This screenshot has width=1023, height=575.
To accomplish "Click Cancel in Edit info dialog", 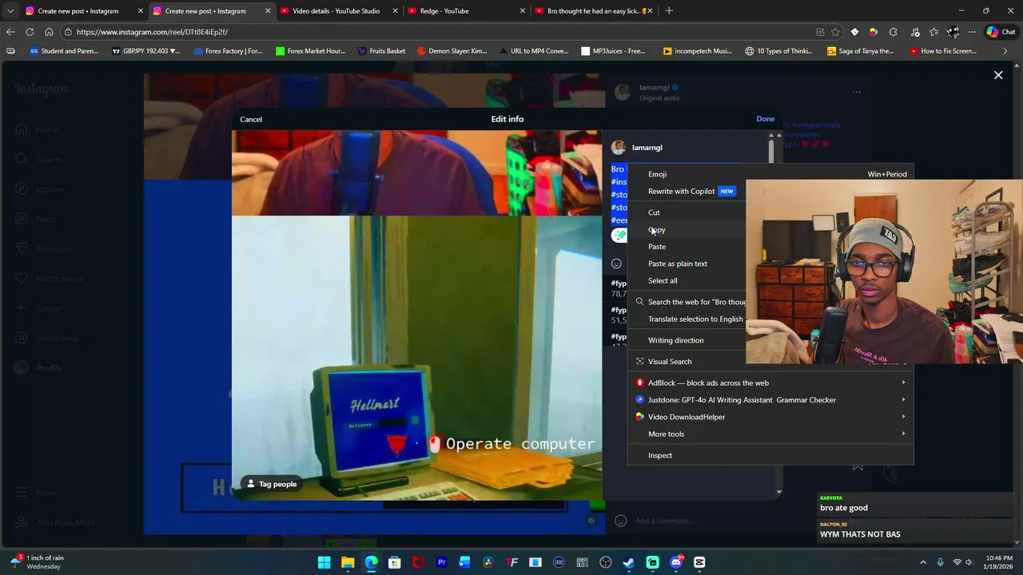I will click(251, 119).
